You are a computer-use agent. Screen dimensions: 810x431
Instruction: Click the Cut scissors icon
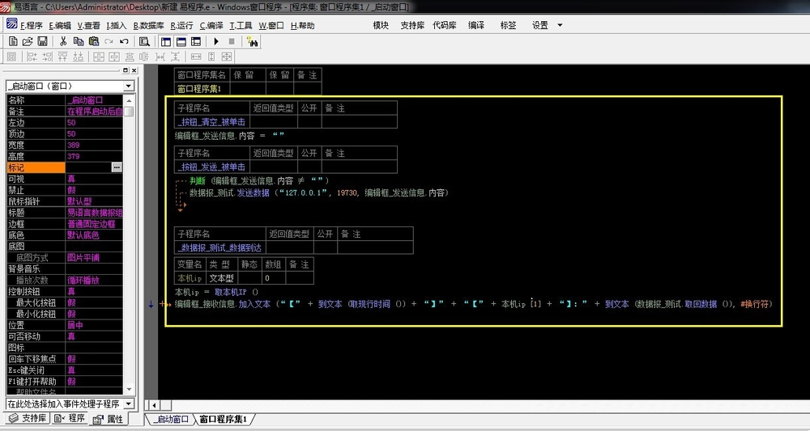[62, 40]
